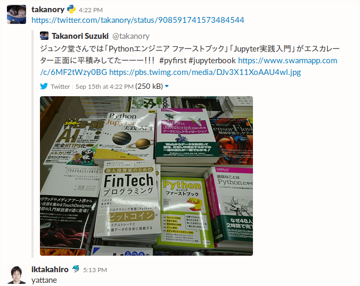
Task: Click the Sep 15th at 4:22 PM date
Action: 104,87
